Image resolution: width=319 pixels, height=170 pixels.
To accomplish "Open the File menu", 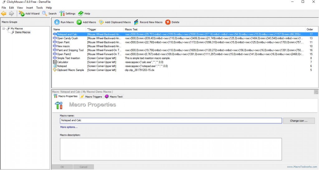I will pos(4,8).
